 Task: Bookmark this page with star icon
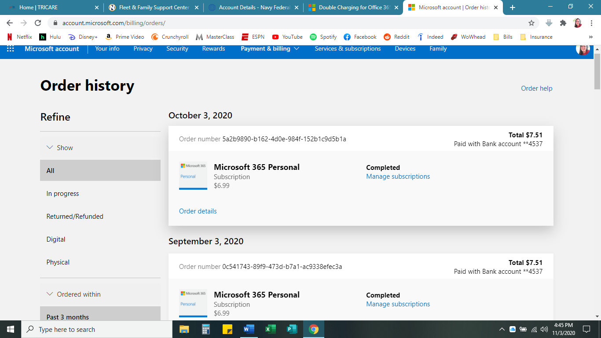pos(531,23)
